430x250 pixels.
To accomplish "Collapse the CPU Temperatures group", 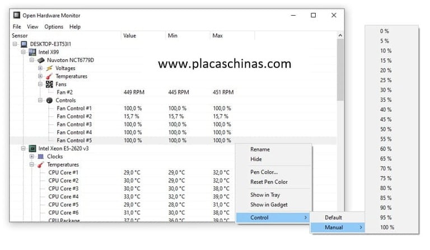I will (32, 164).
